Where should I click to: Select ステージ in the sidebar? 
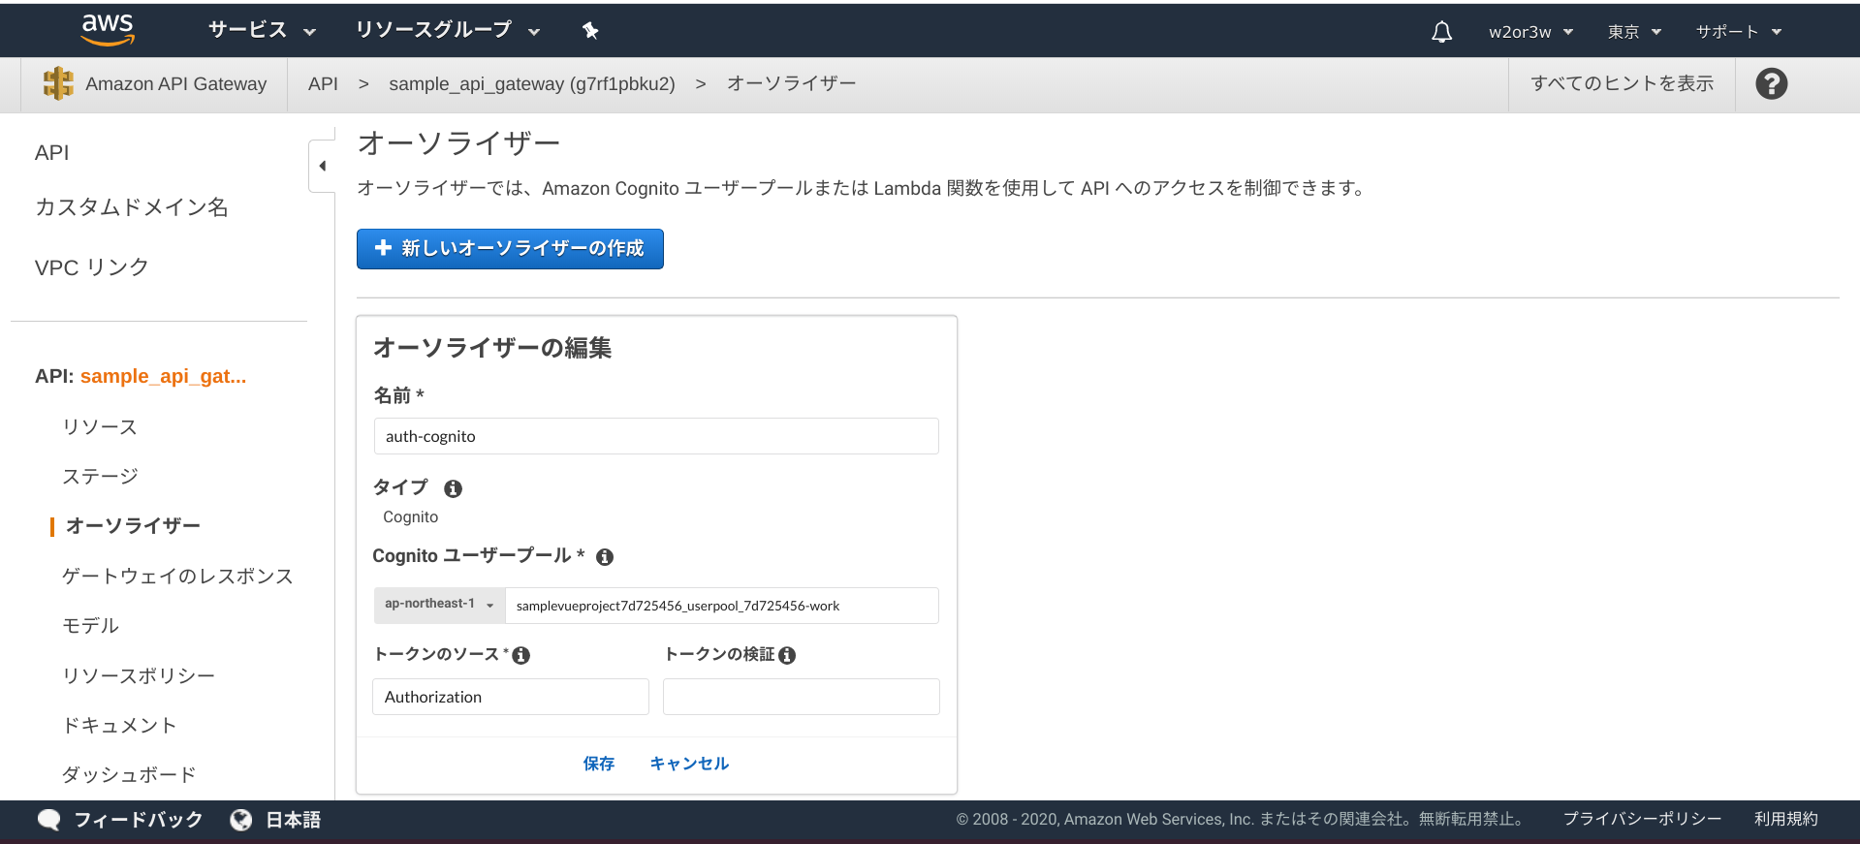(100, 477)
